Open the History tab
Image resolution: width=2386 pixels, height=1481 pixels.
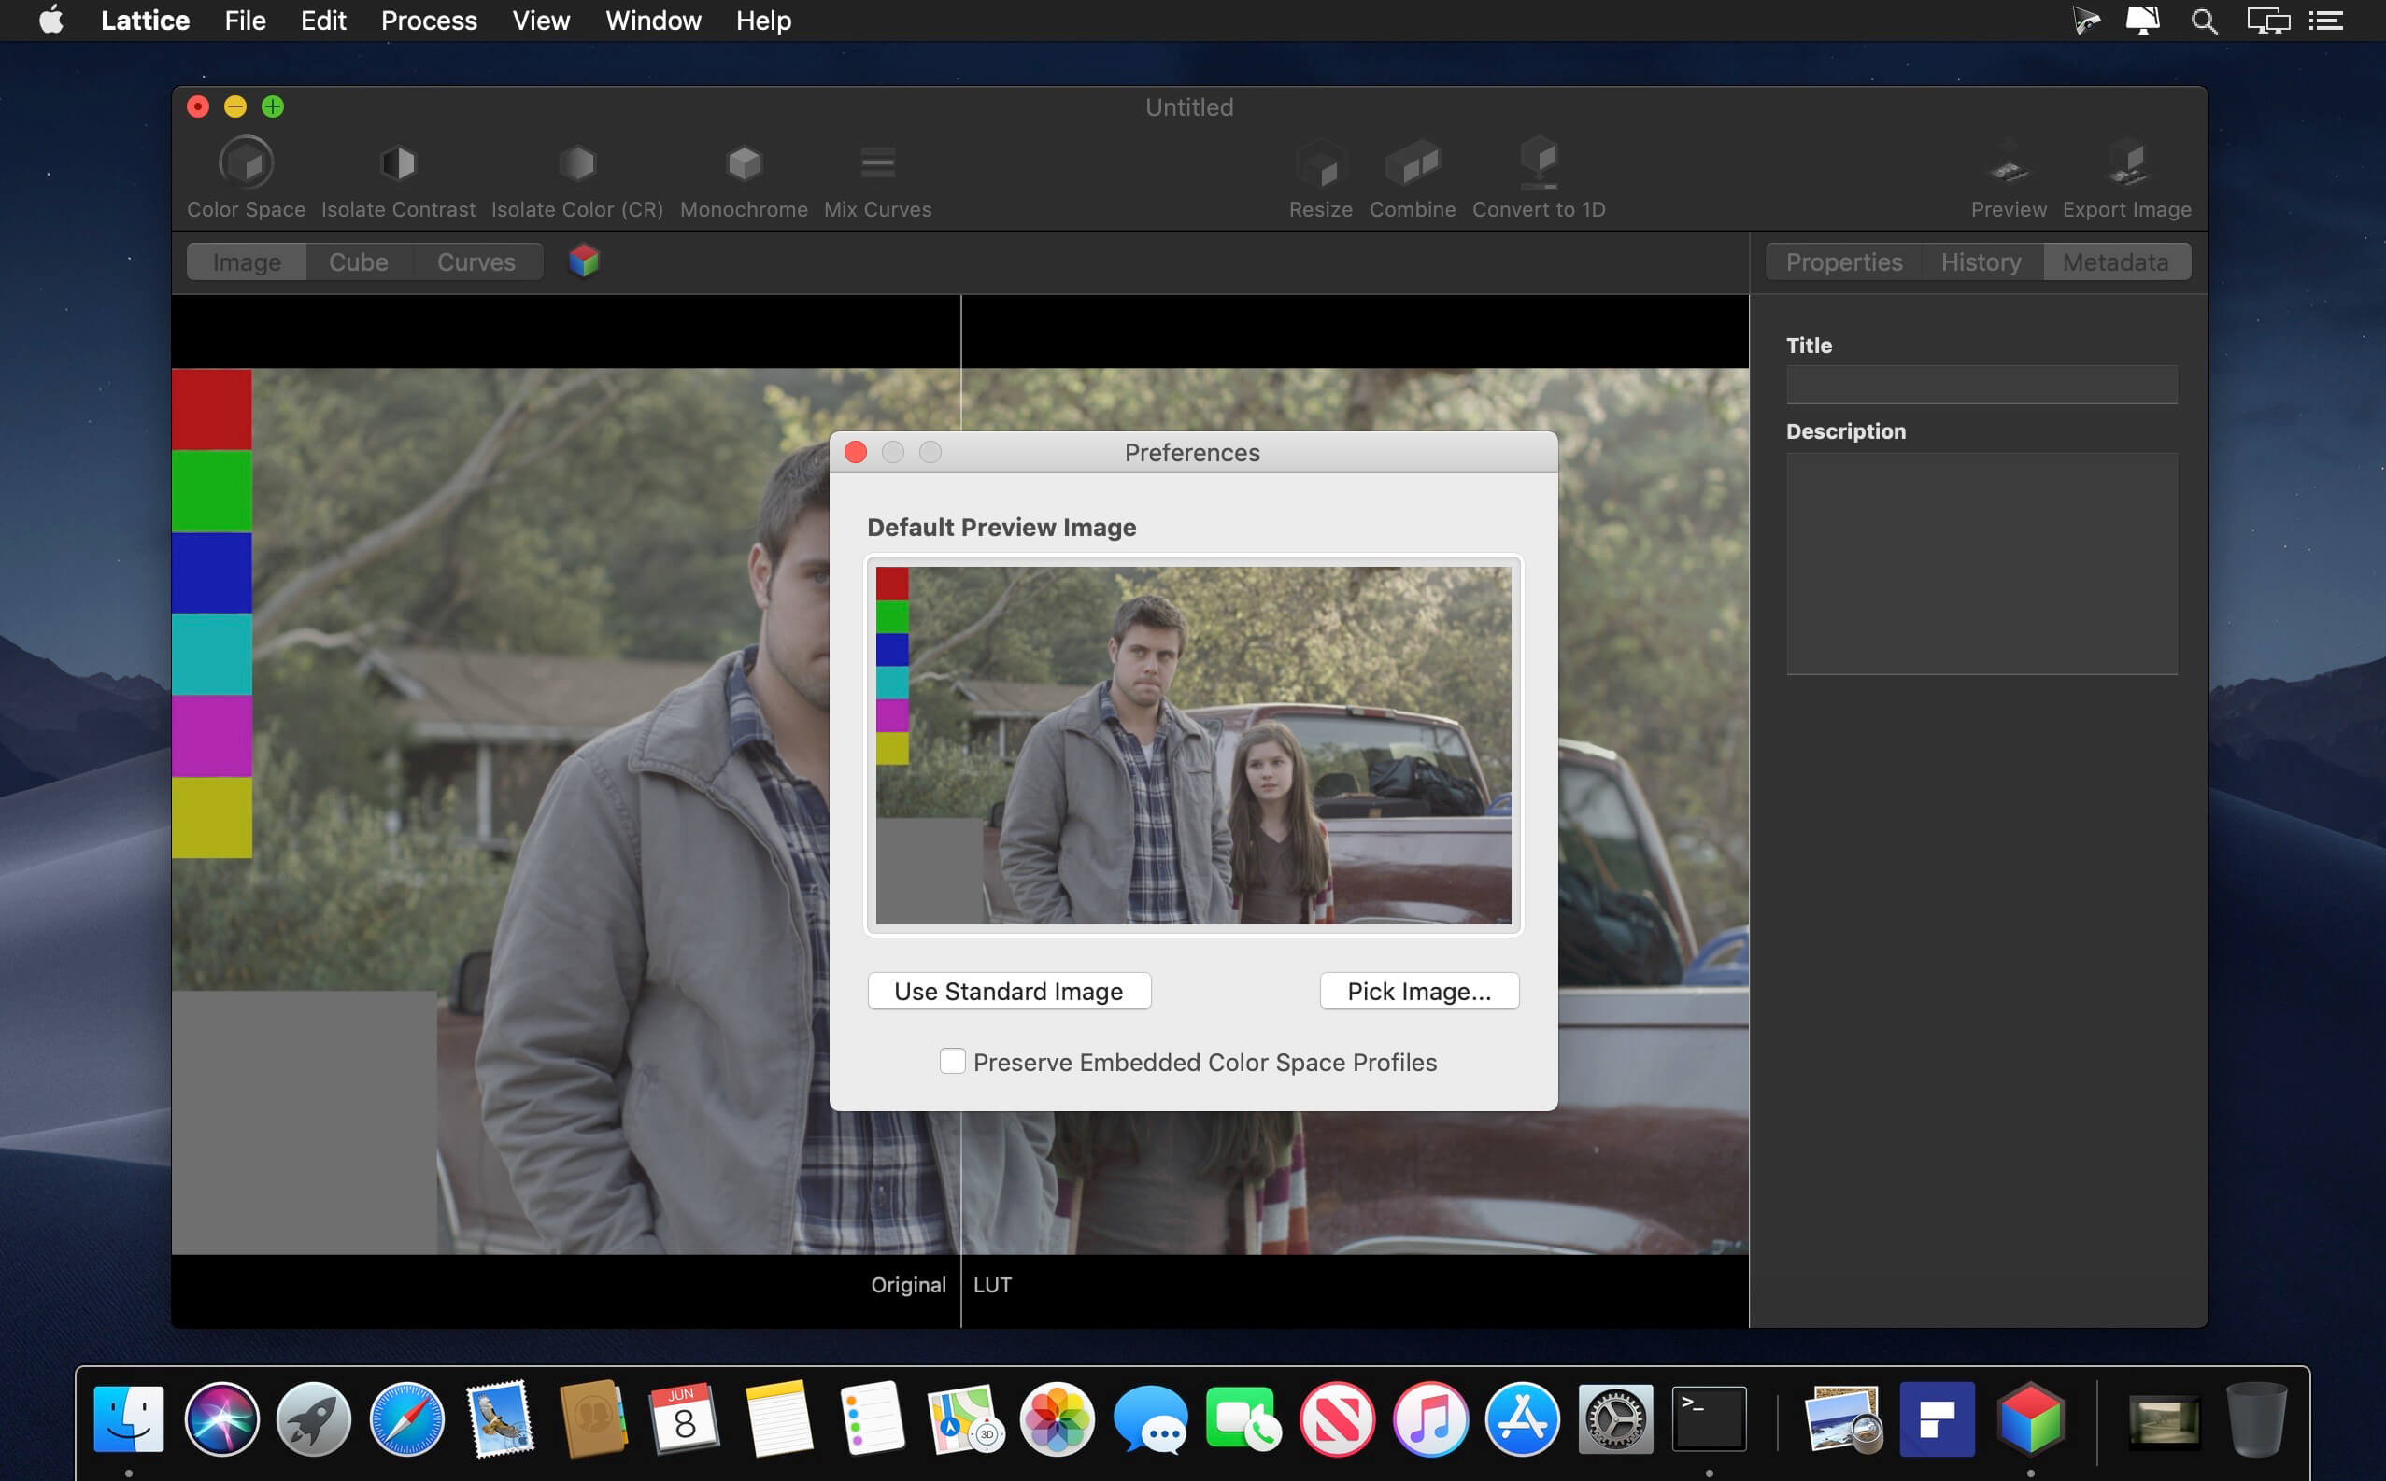[x=1981, y=261]
